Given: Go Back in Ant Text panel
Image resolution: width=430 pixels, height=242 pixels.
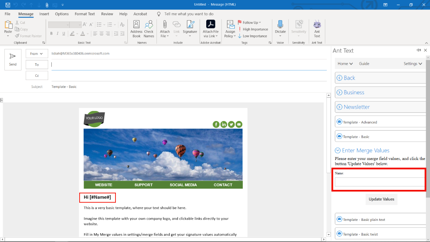Looking at the screenshot, I should click(349, 78).
